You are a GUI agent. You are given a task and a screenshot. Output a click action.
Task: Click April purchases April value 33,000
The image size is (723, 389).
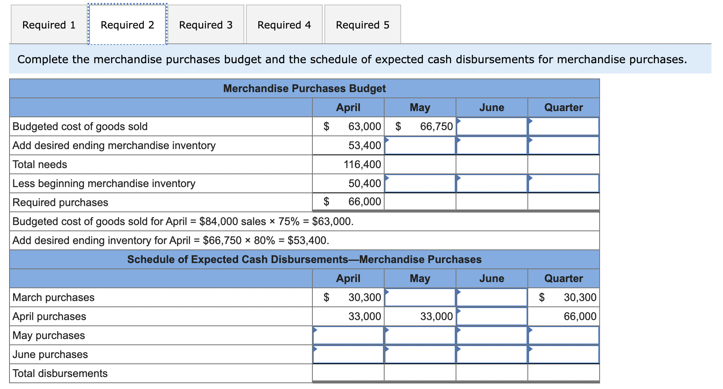point(365,316)
